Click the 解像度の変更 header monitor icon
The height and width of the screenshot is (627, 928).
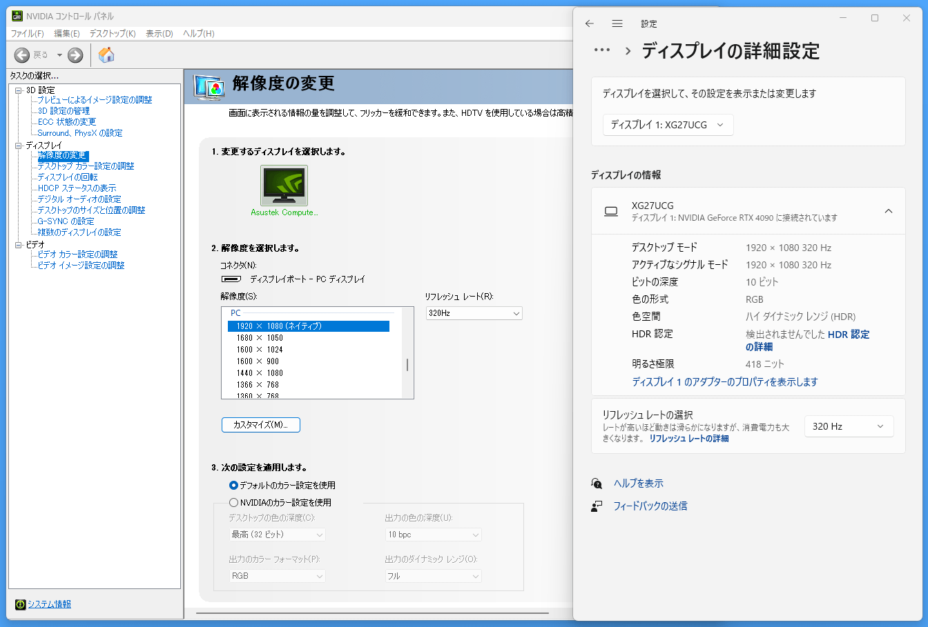tap(209, 87)
